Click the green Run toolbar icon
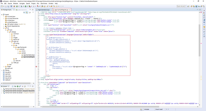The height and width of the screenshot is (111, 206). tap(25, 6)
